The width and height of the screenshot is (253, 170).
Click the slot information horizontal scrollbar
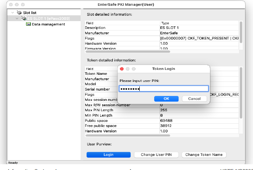[x=128, y=52]
